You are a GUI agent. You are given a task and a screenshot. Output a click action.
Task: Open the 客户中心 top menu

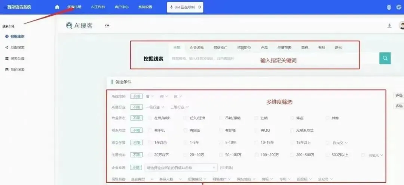click(x=122, y=7)
